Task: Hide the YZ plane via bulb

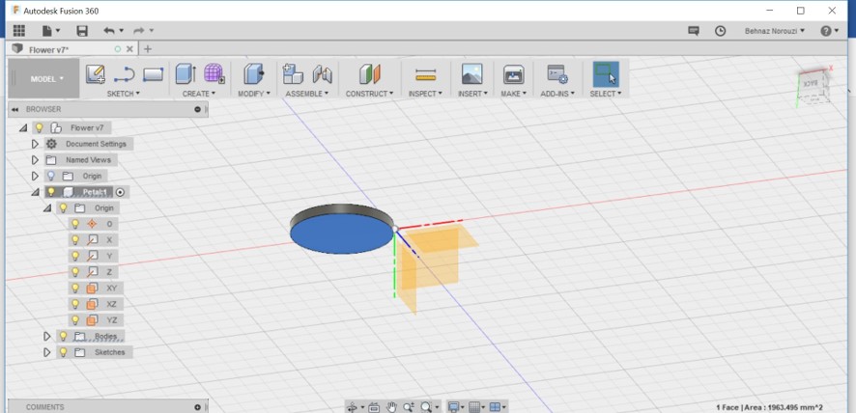Action: coord(75,320)
